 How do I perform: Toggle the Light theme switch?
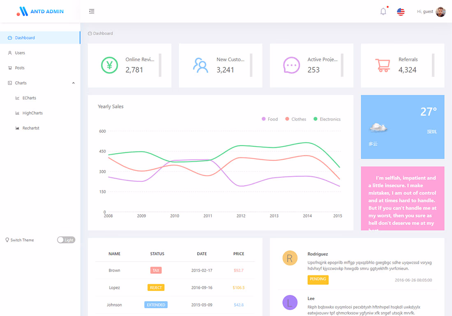point(66,240)
